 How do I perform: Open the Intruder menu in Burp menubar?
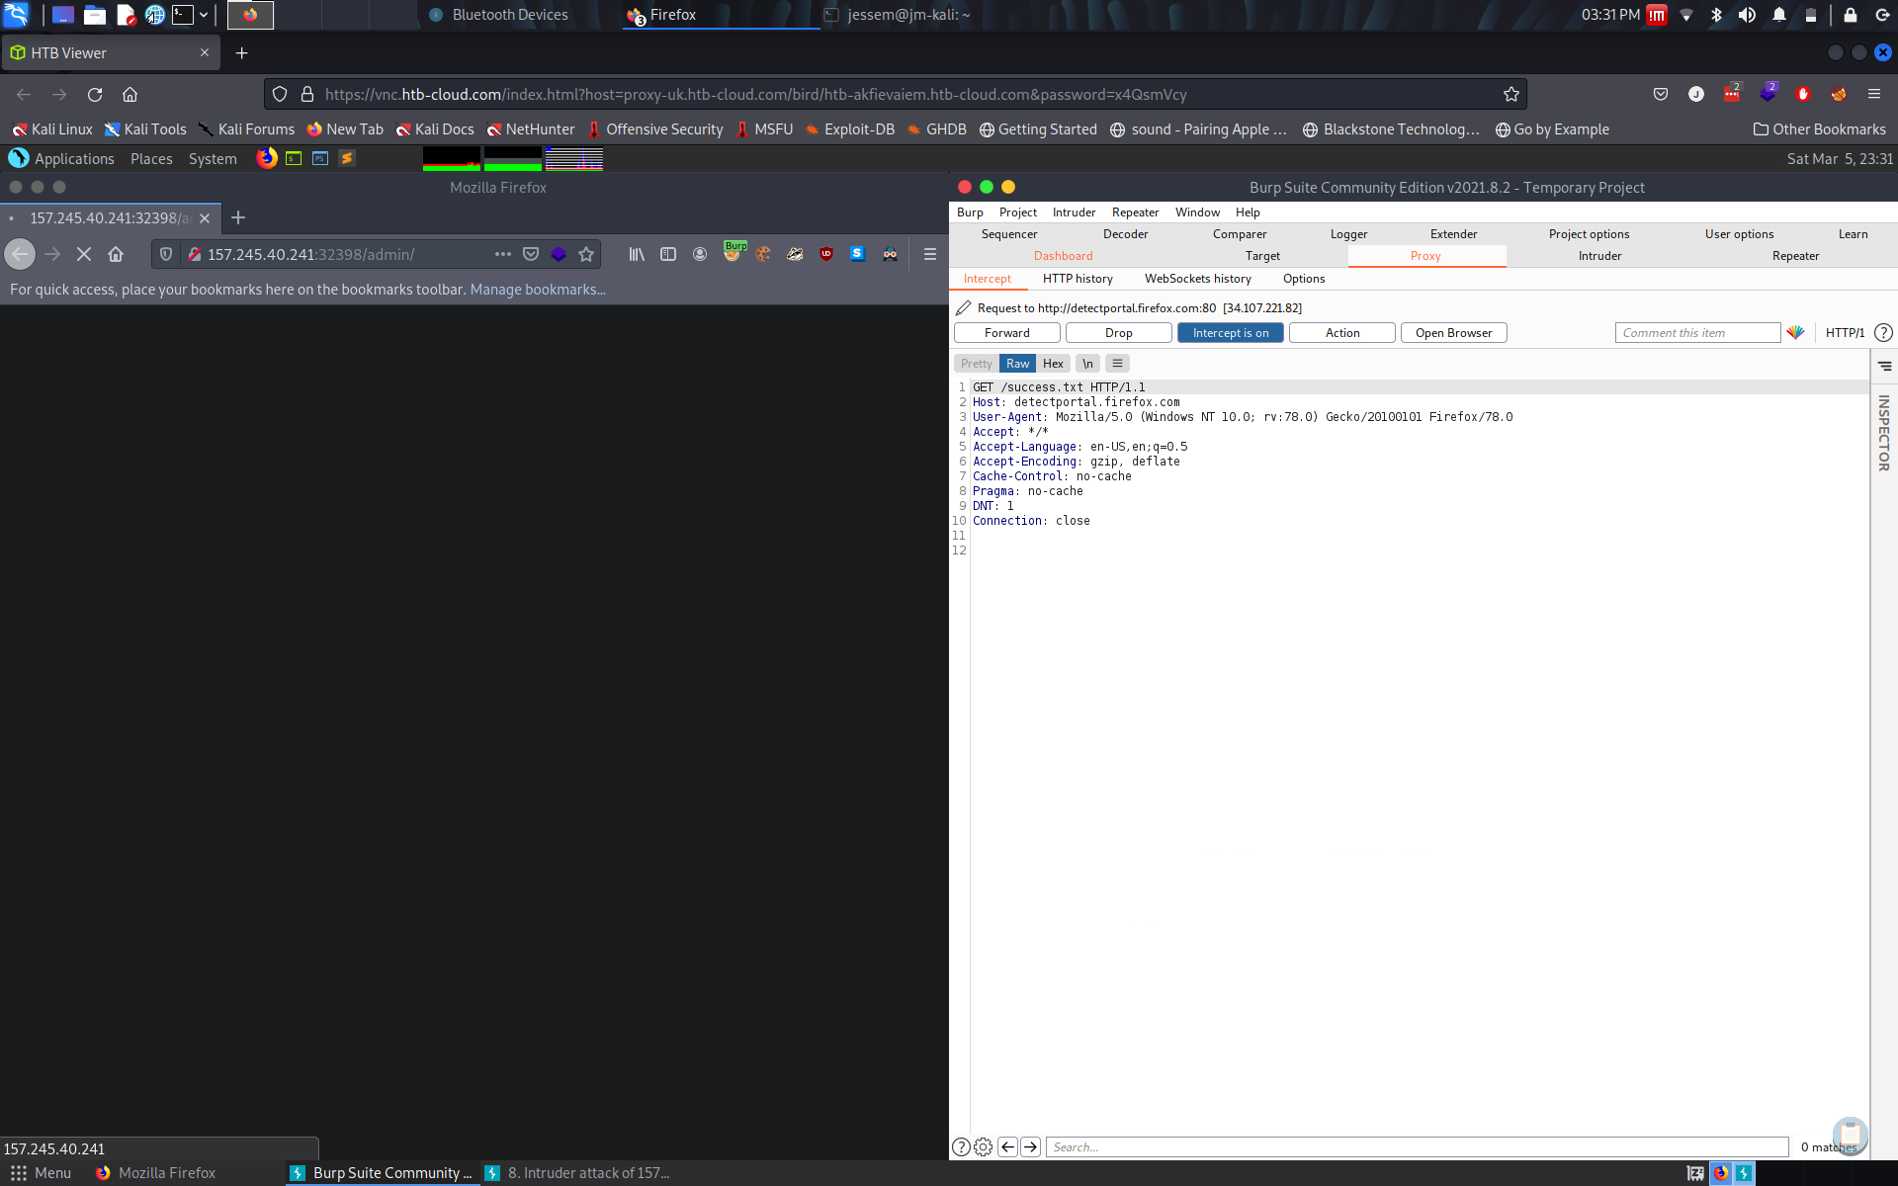pyautogui.click(x=1074, y=212)
